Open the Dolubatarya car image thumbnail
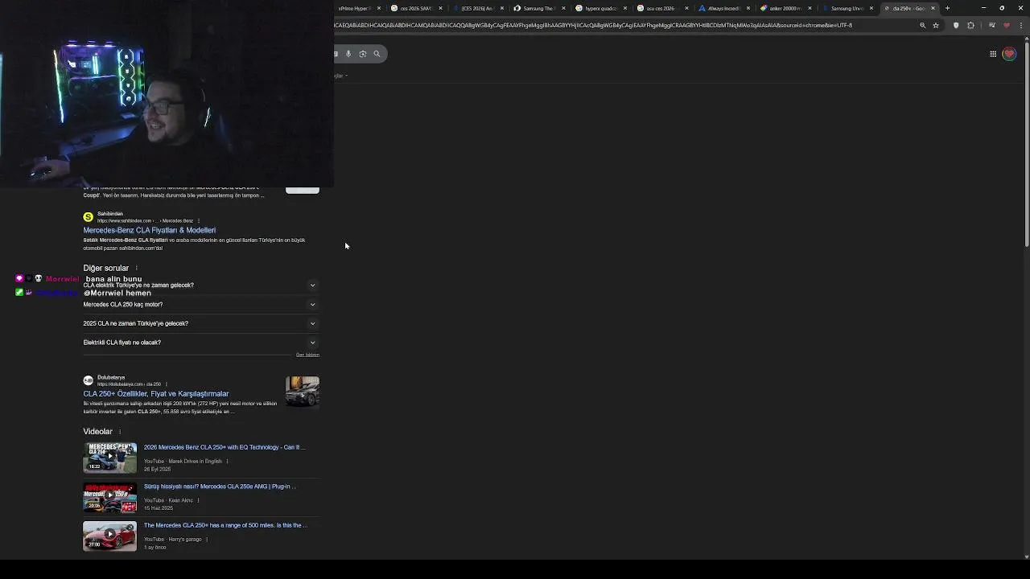Viewport: 1030px width, 579px height. coord(303,392)
